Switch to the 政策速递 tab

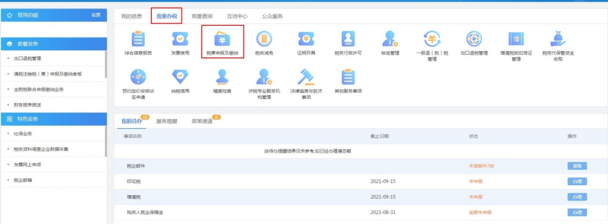coord(202,121)
